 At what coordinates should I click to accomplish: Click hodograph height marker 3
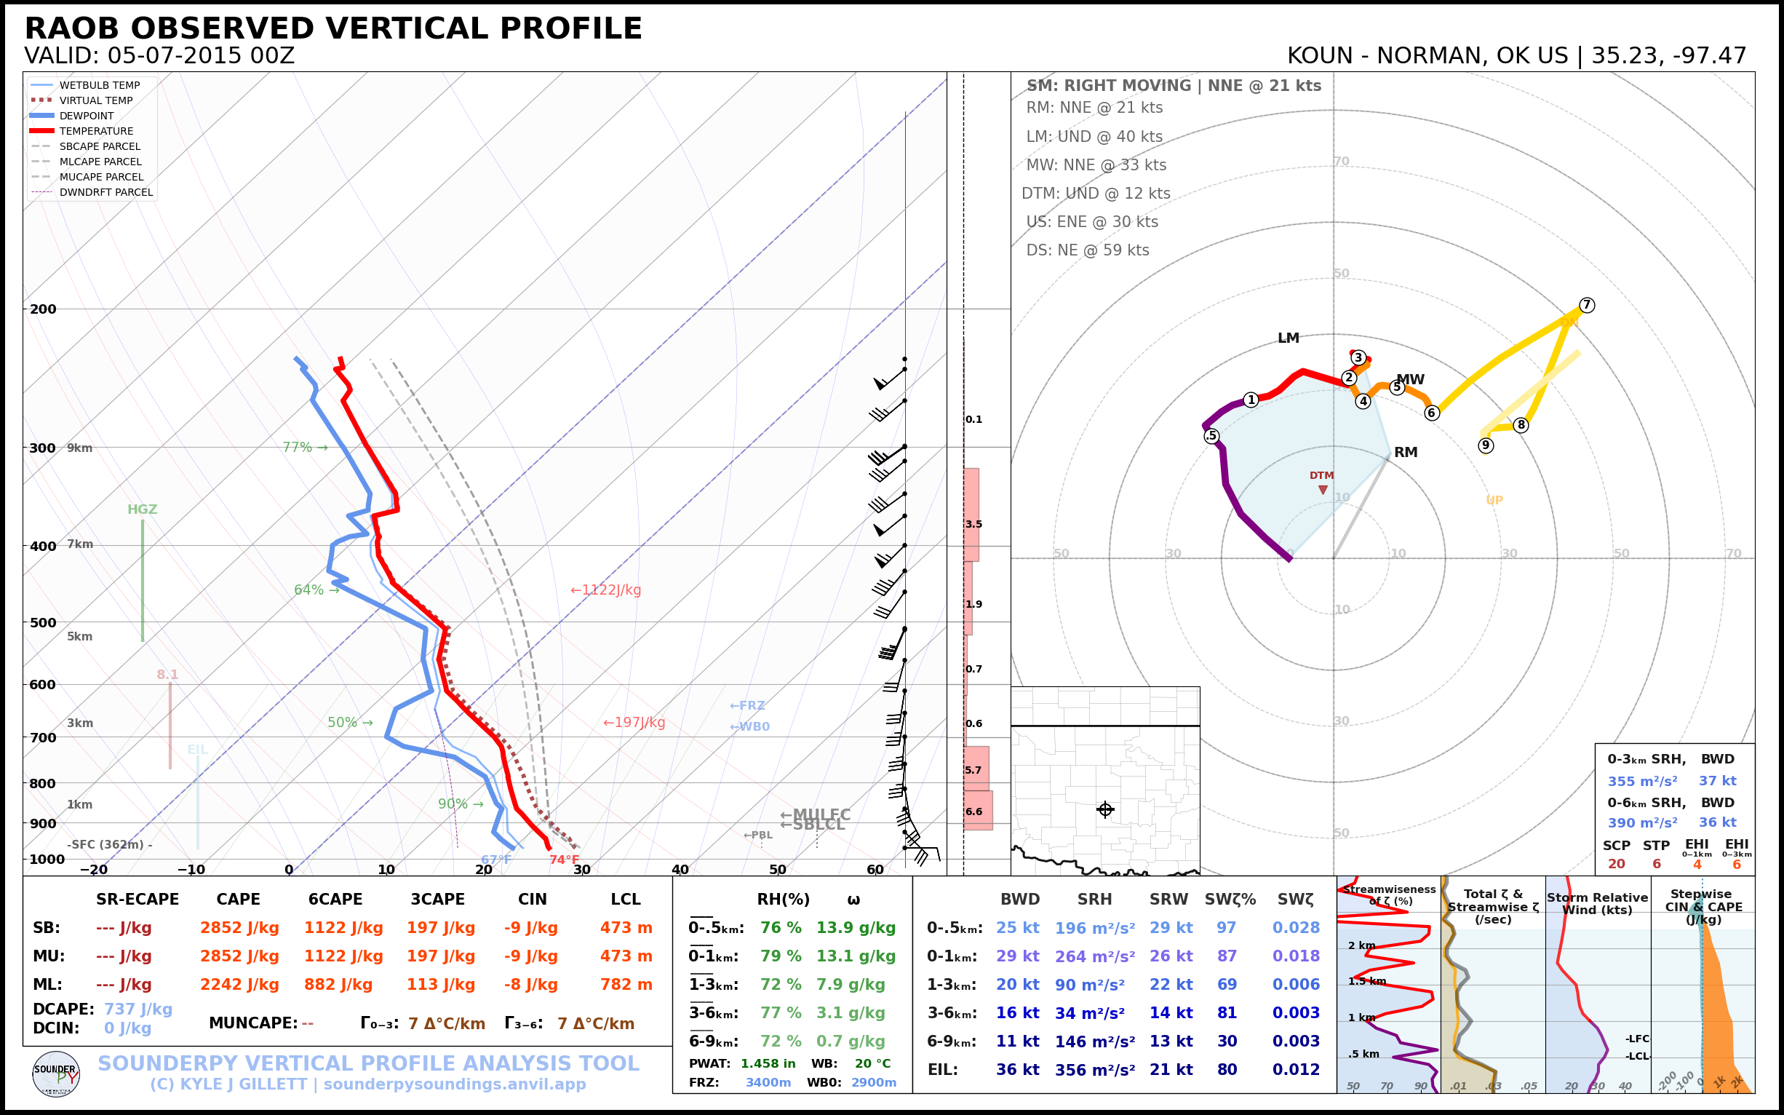[x=1358, y=357]
